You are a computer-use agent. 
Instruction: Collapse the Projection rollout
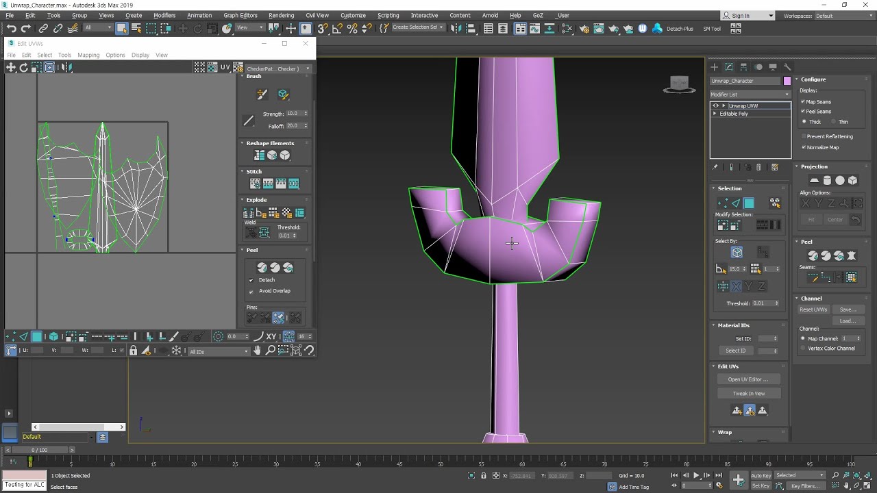[x=814, y=166]
